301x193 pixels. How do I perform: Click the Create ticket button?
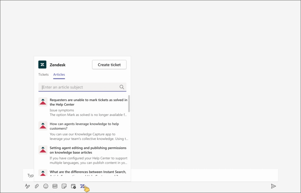point(109,64)
